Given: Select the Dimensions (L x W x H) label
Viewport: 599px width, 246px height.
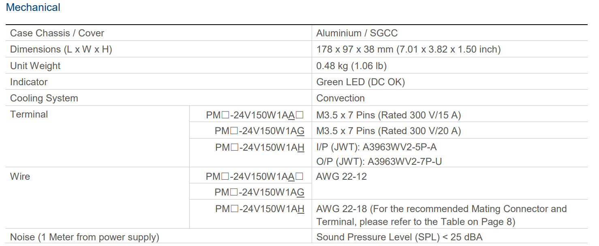Looking at the screenshot, I should pos(61,49).
